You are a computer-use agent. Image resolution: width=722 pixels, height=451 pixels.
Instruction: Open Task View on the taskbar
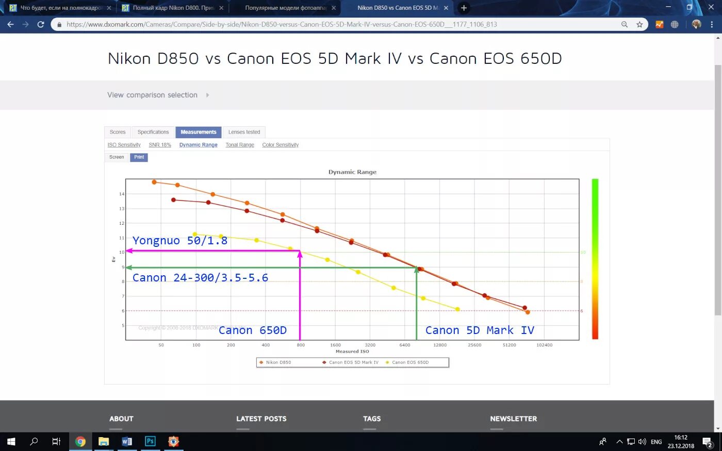[x=57, y=442]
